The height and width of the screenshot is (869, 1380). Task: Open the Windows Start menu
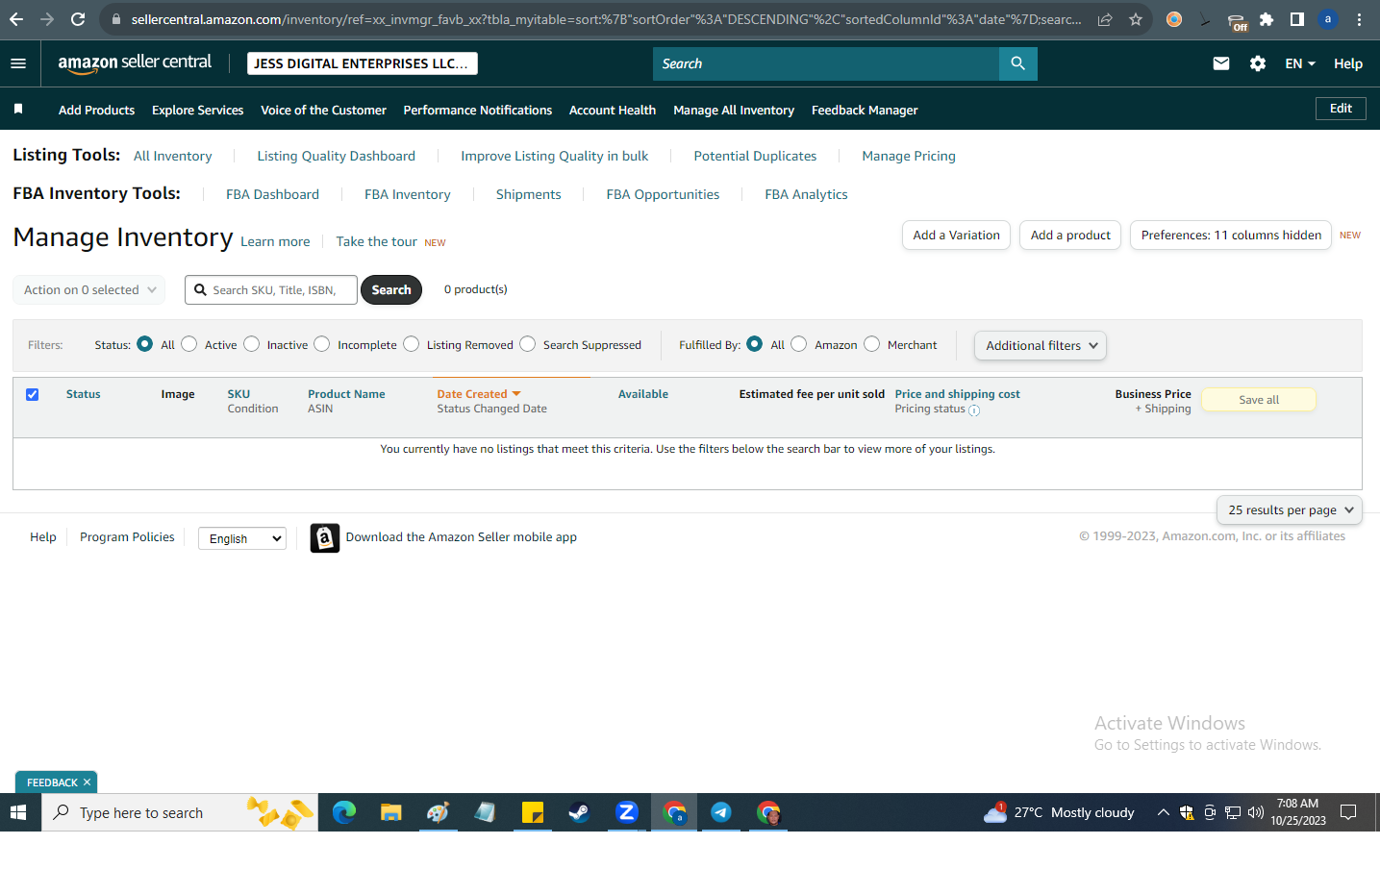point(18,812)
